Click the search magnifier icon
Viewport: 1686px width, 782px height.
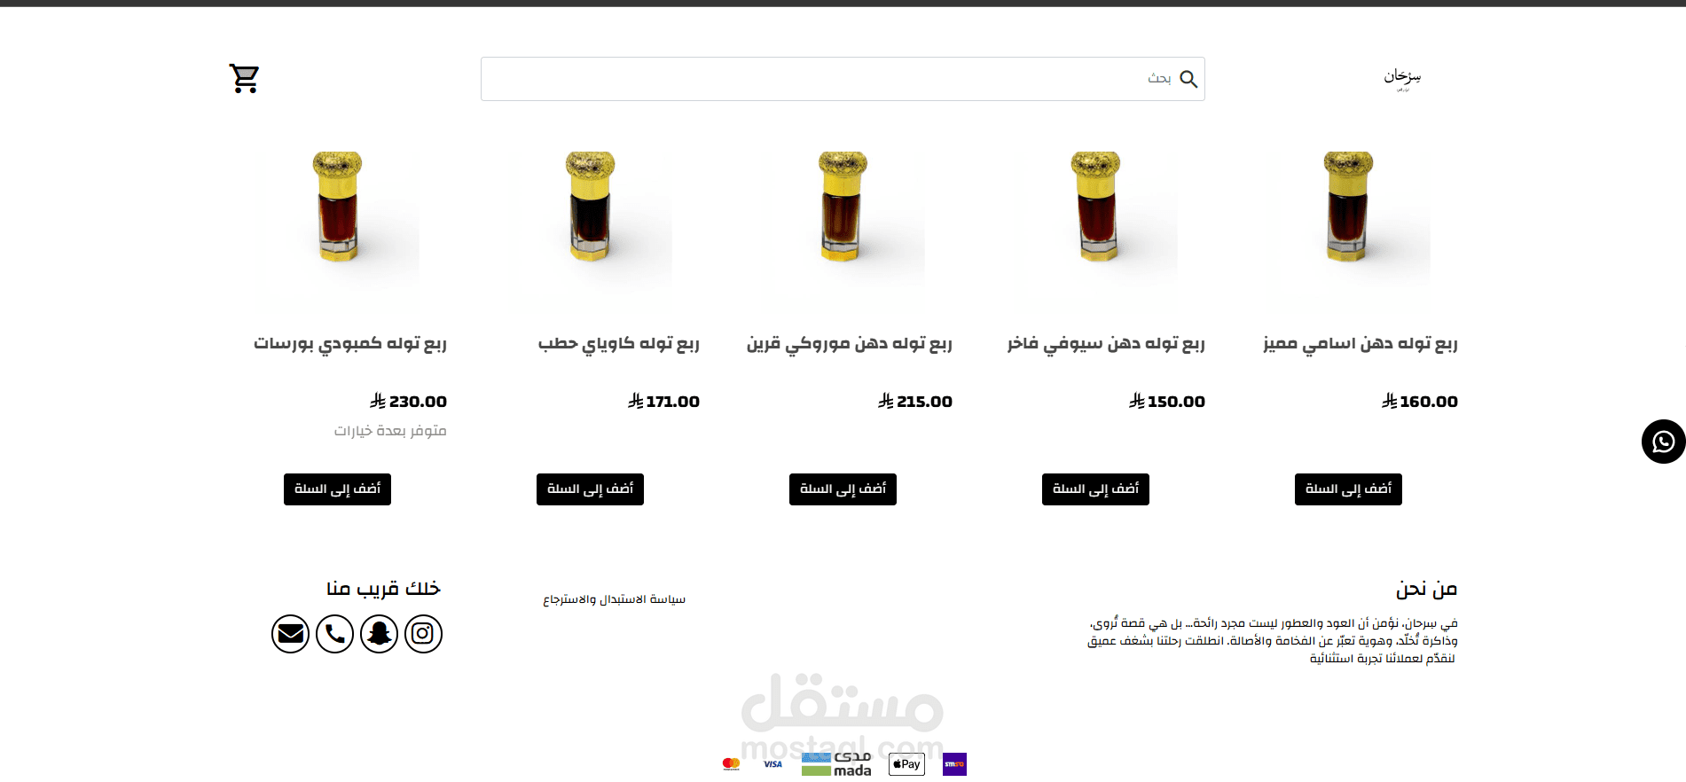coord(1188,79)
